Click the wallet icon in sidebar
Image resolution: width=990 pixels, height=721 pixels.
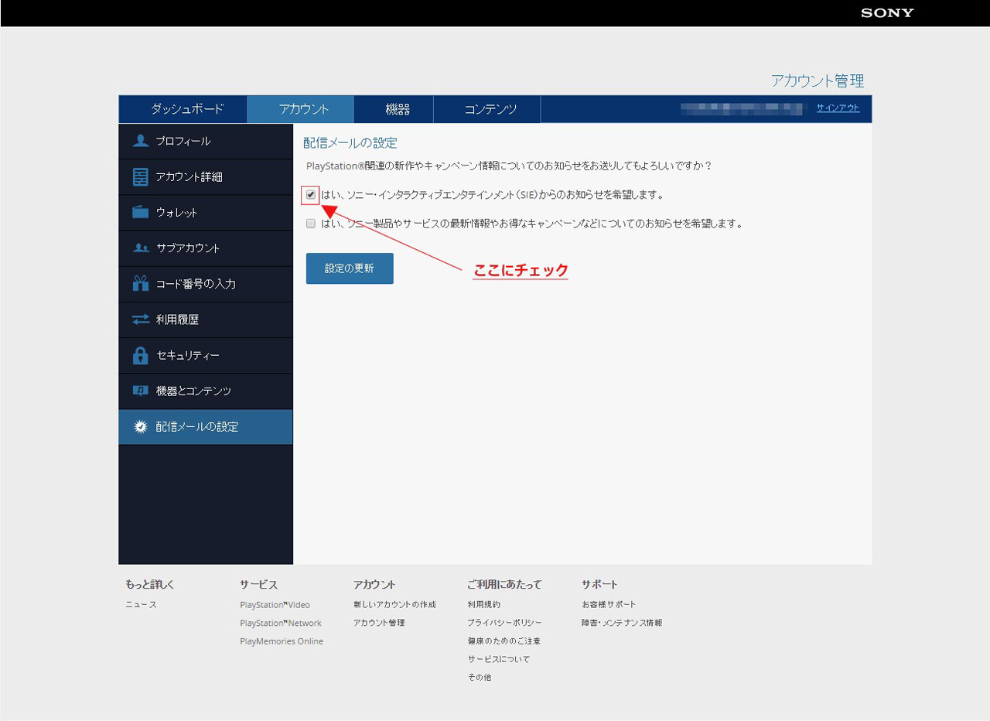pos(140,212)
